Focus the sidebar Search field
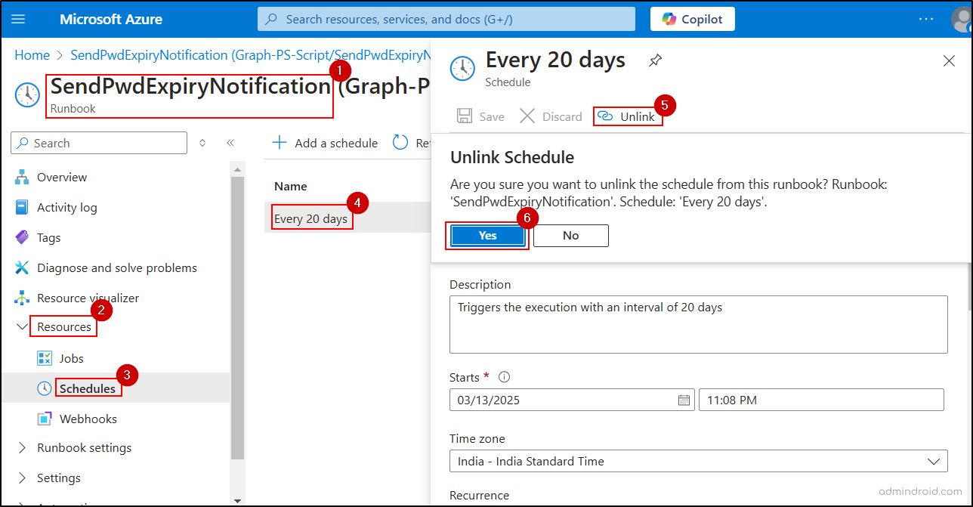This screenshot has height=507, width=973. pyautogui.click(x=99, y=143)
